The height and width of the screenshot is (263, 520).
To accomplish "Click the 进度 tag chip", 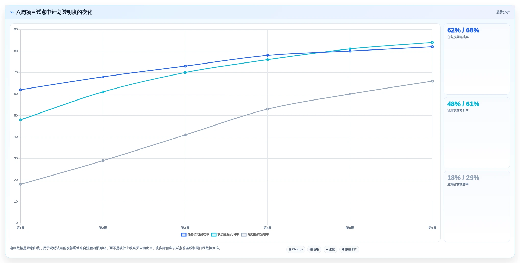I will pyautogui.click(x=330, y=249).
